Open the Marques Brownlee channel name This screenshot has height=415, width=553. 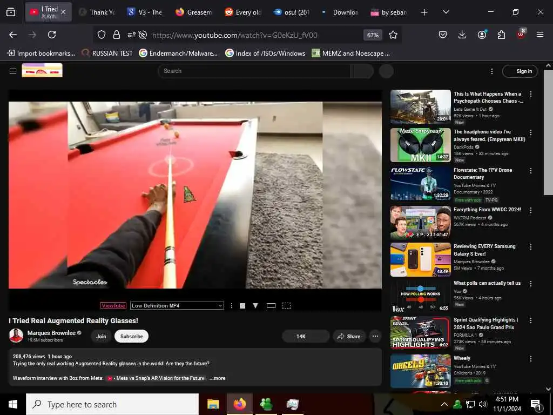[51, 333]
